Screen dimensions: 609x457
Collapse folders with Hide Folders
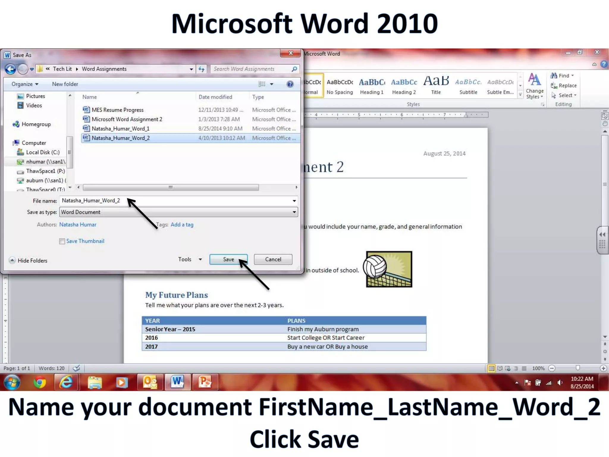(28, 261)
